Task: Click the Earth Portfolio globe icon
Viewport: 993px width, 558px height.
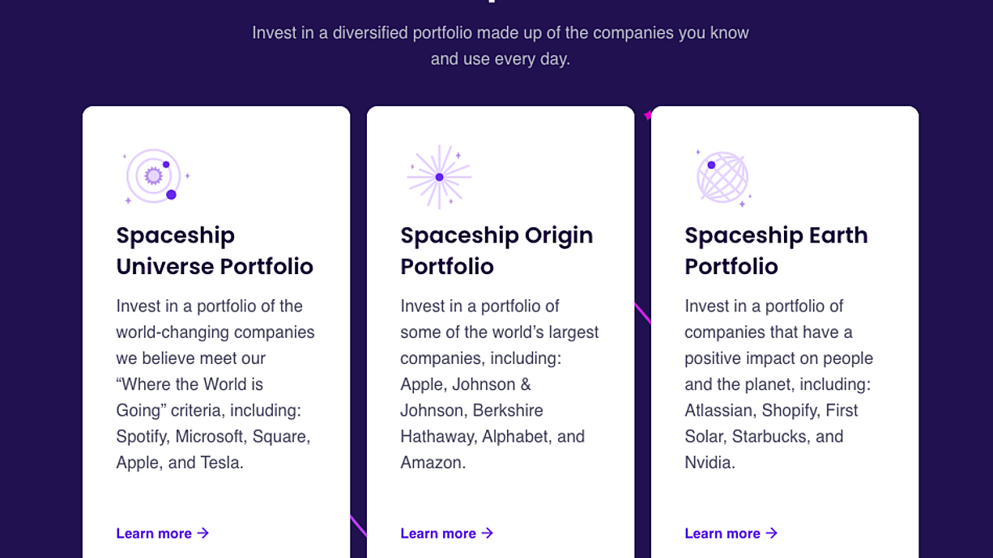Action: click(722, 177)
